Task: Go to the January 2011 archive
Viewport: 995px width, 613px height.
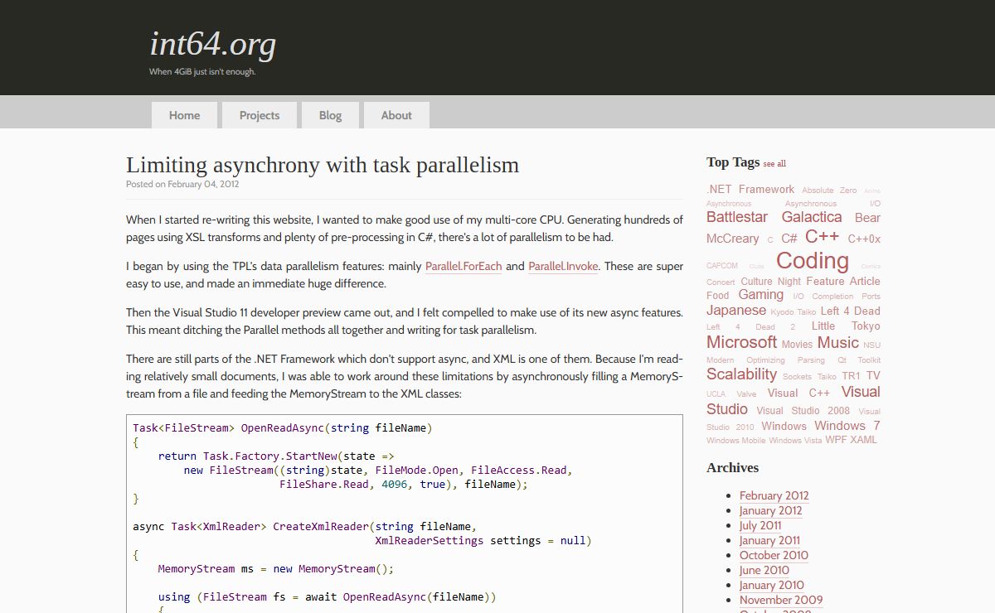Action: 769,540
